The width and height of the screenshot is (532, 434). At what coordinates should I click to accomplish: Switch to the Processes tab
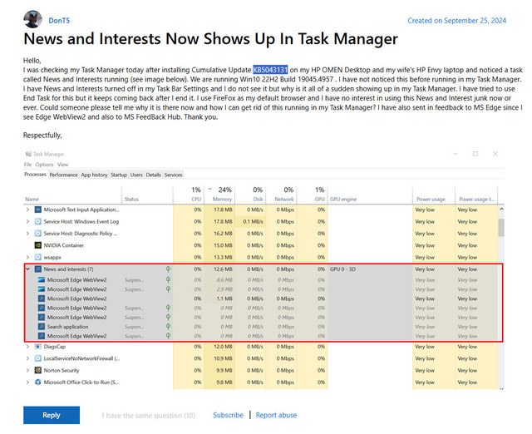coord(35,175)
